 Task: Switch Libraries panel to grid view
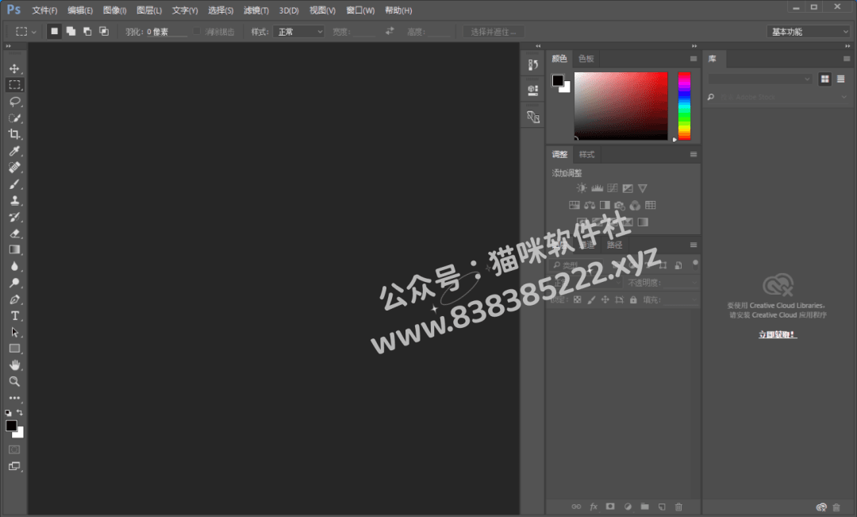(x=824, y=79)
